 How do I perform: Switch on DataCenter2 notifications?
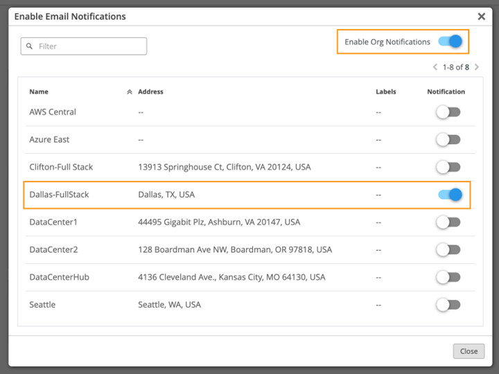click(448, 249)
